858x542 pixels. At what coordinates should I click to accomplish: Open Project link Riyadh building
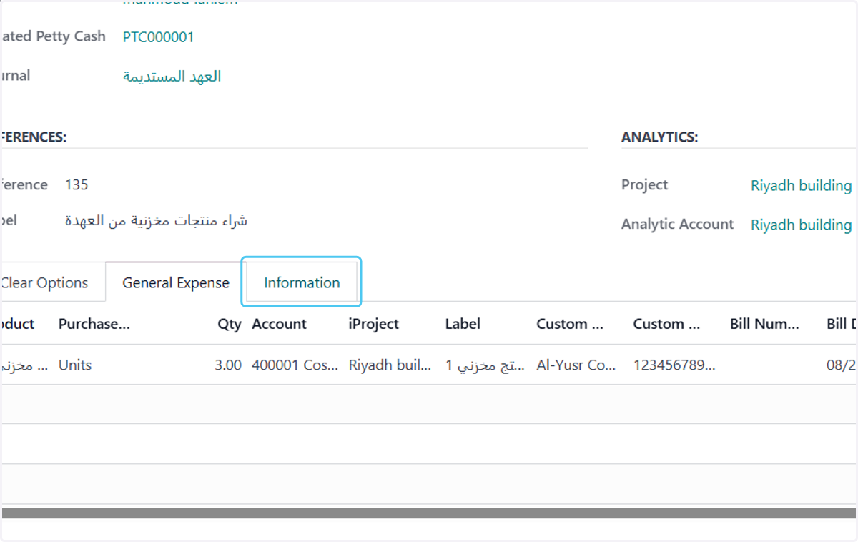(x=801, y=186)
